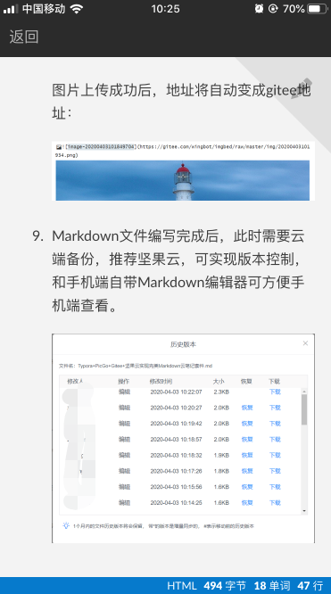The width and height of the screenshot is (331, 594).
Task: Tap the gitee image URL code line
Action: click(183, 151)
